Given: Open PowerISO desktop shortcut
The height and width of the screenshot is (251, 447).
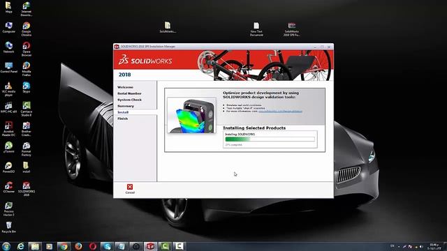Looking at the screenshot, I should coord(8,167).
